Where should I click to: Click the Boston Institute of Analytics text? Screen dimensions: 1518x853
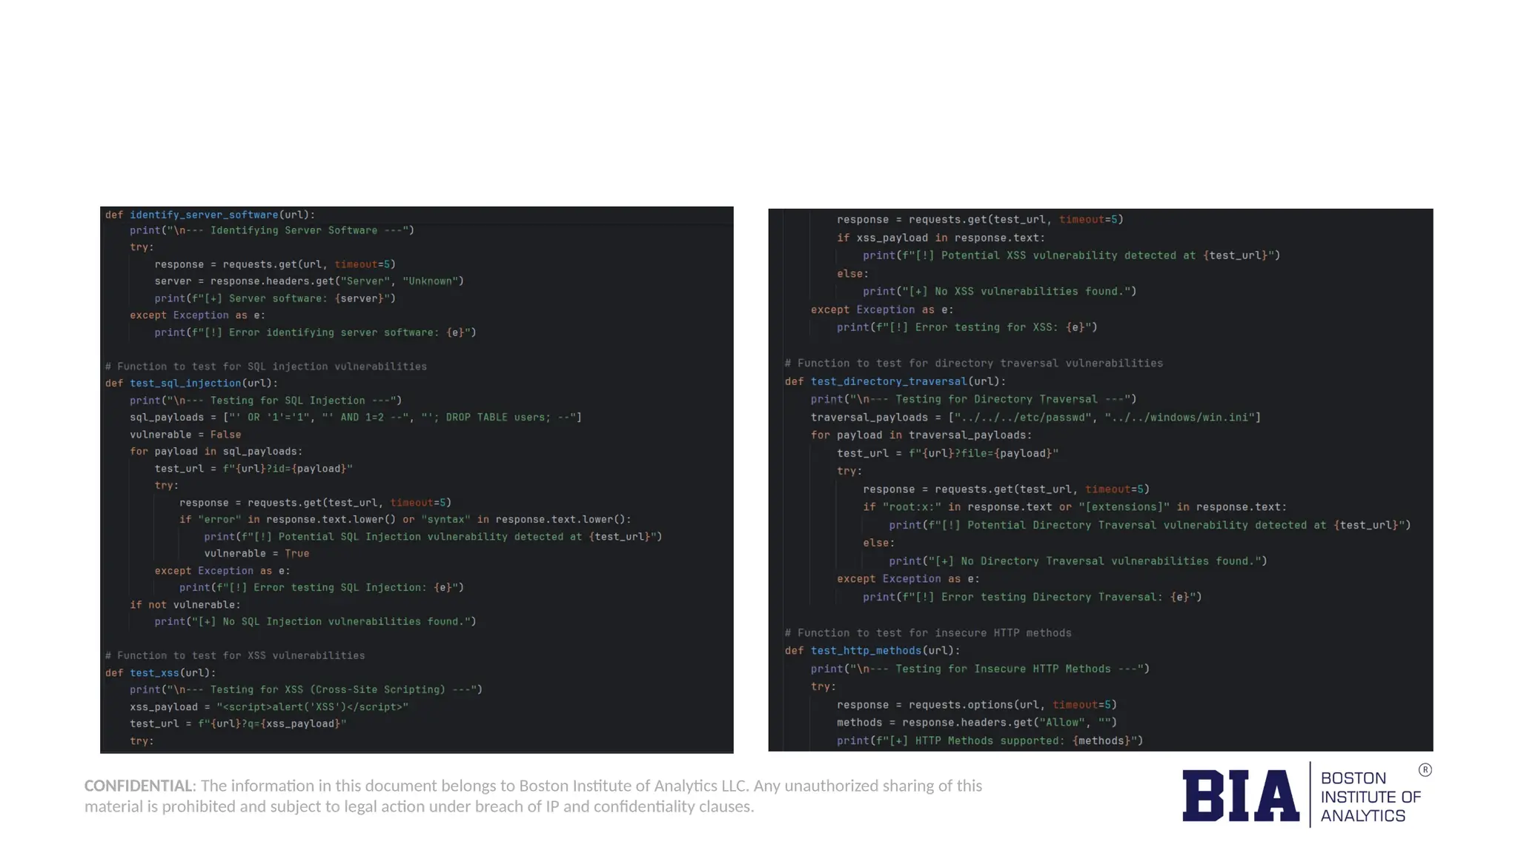[1370, 797]
